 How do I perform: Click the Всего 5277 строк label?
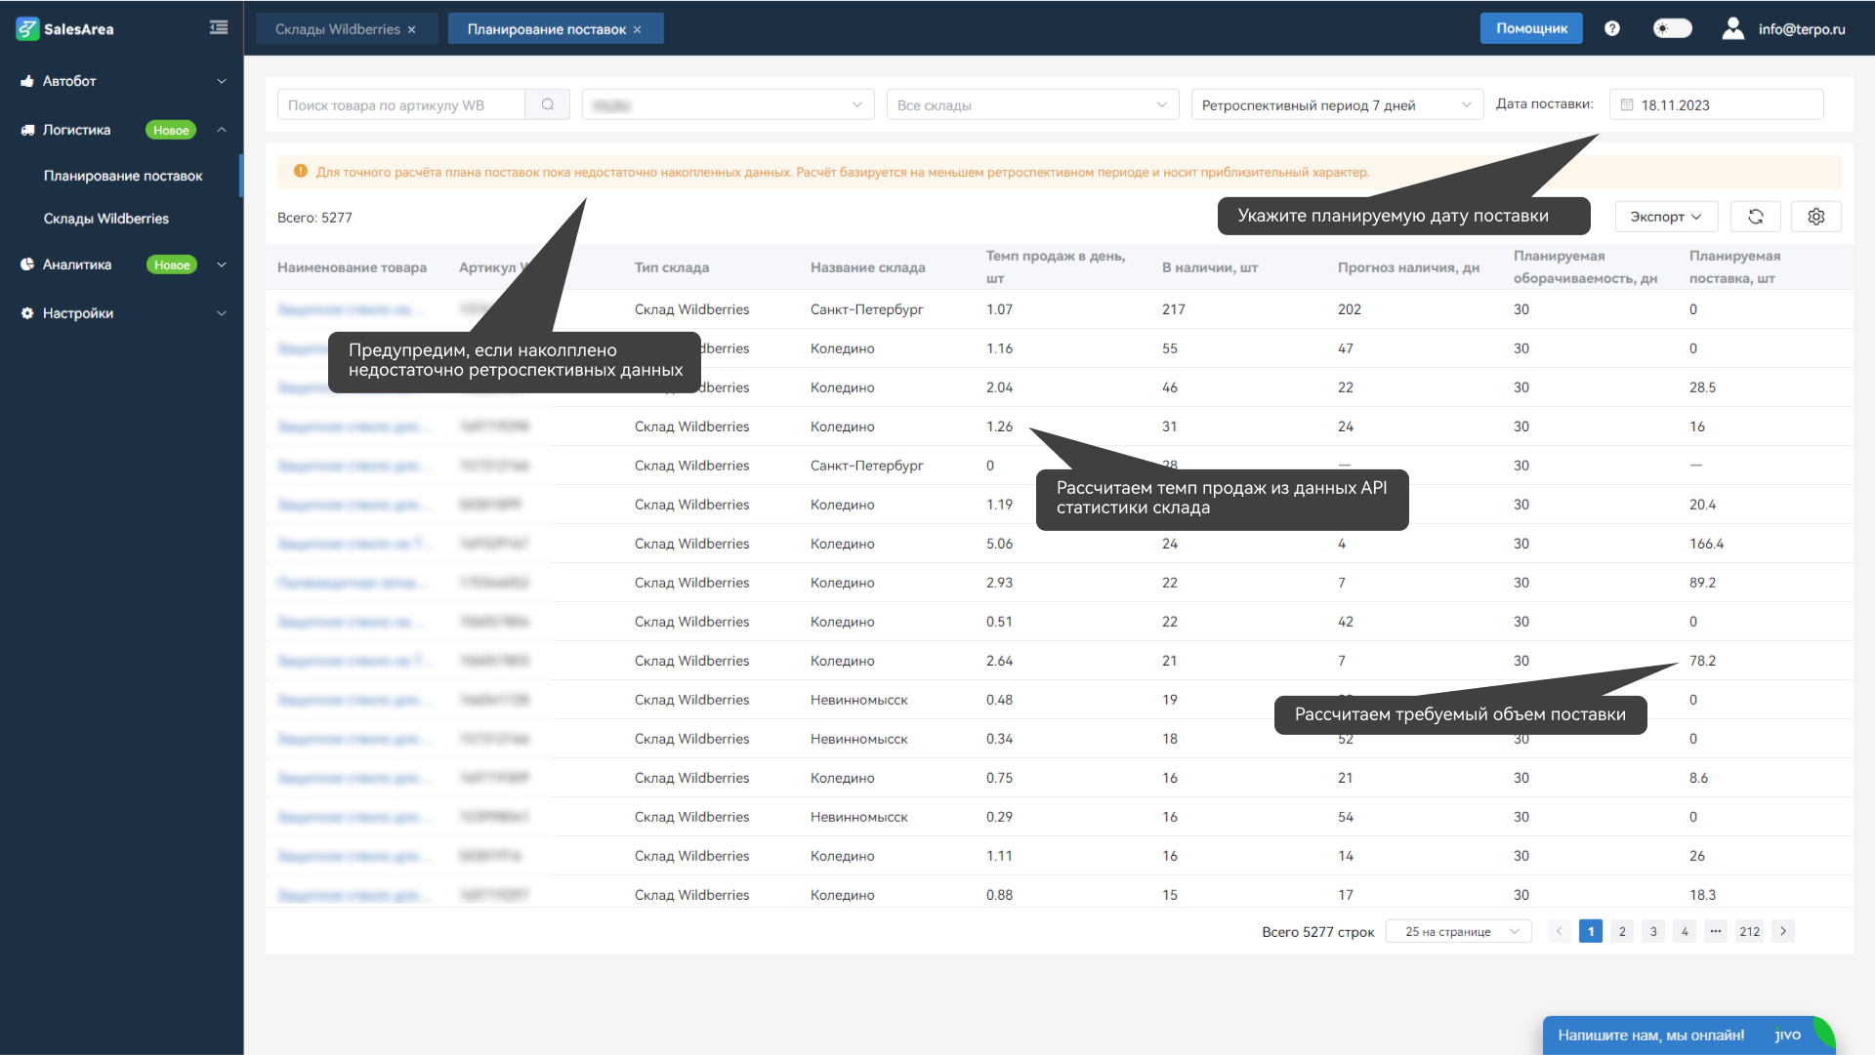pos(1317,932)
